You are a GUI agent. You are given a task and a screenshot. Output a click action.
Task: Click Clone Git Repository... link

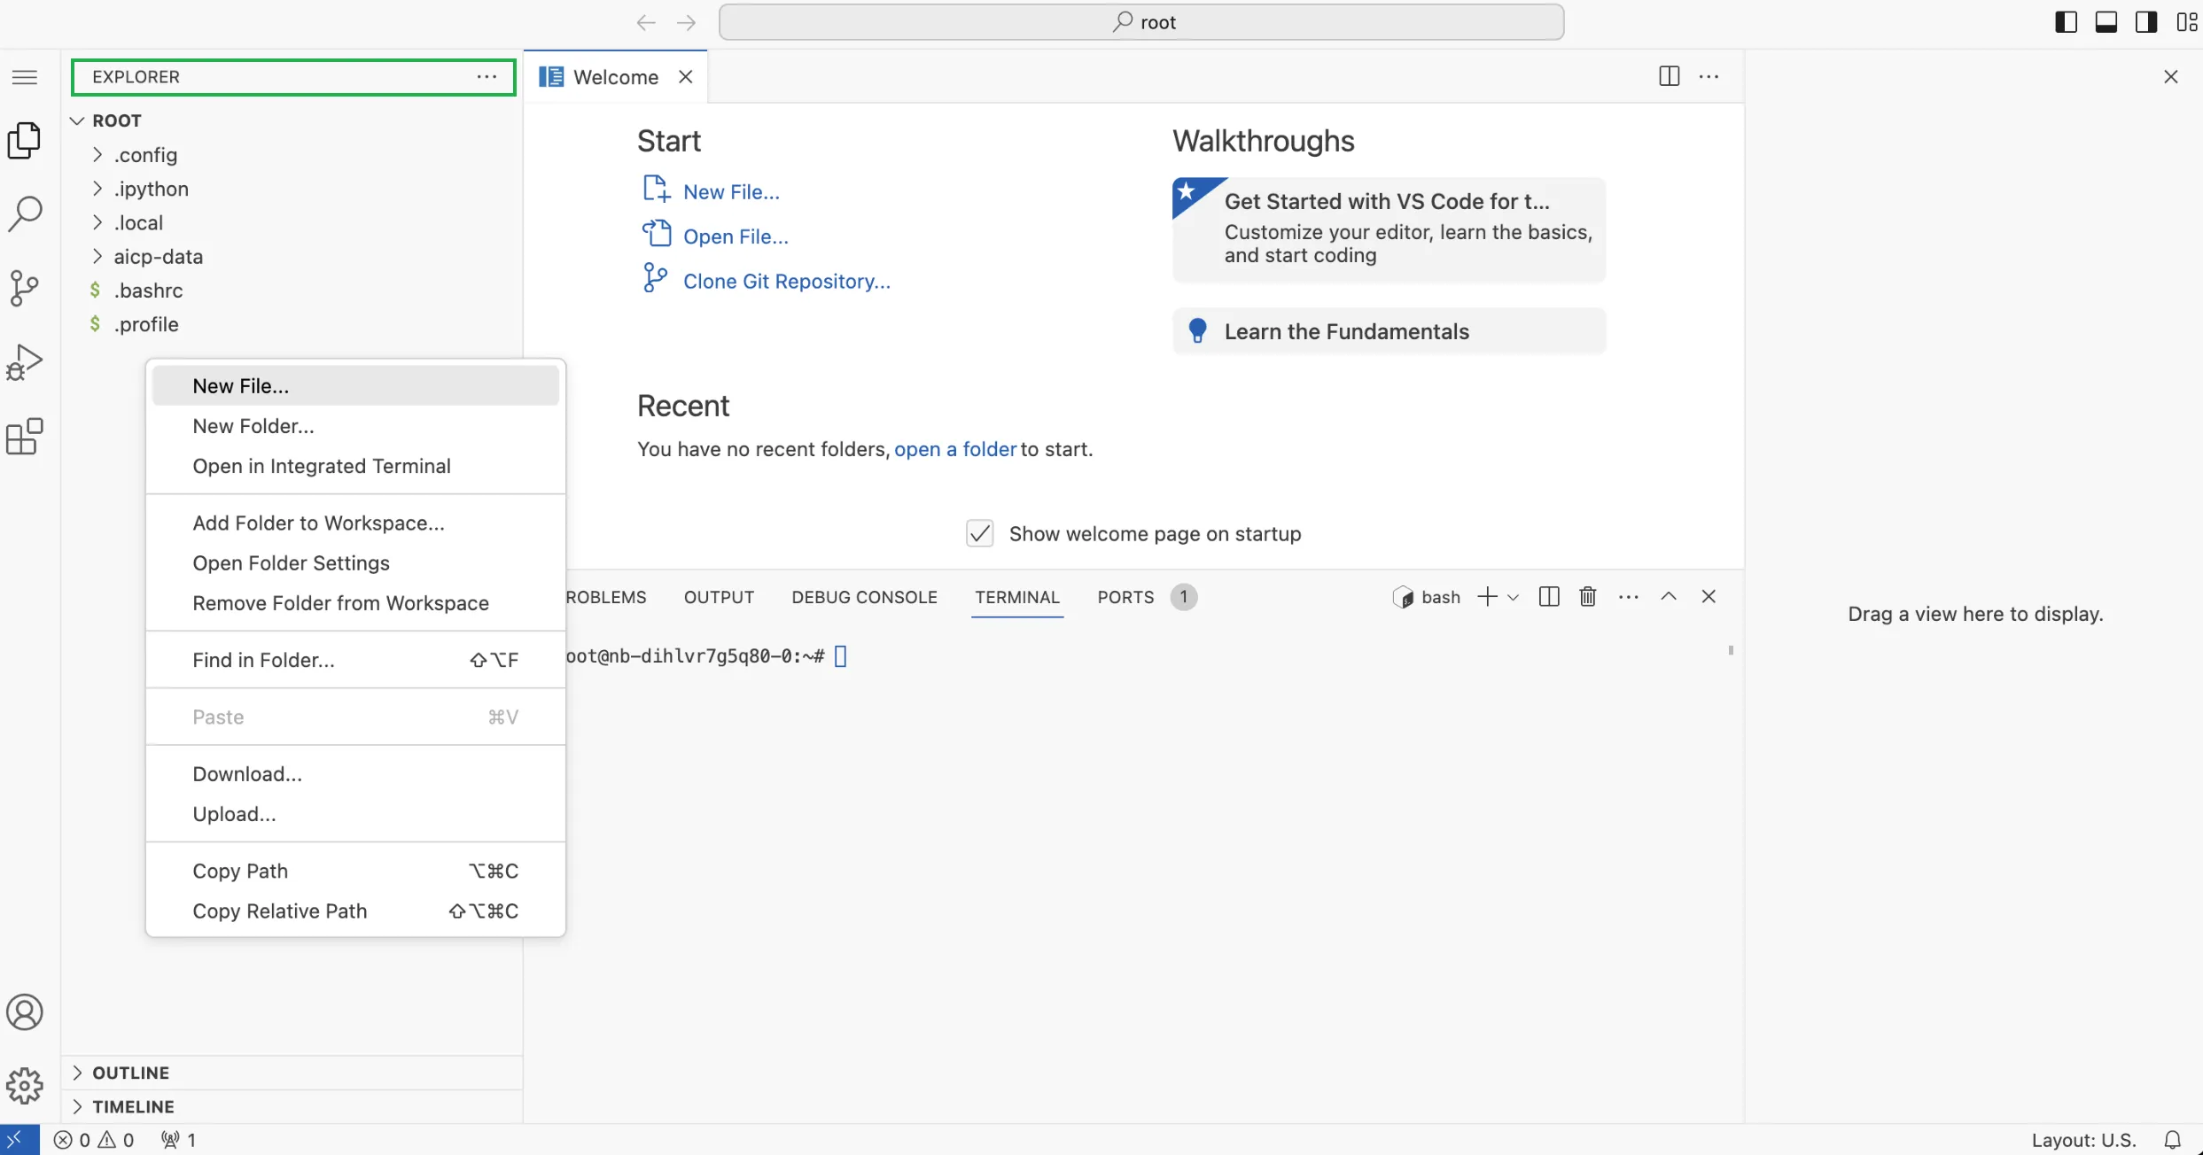pyautogui.click(x=787, y=282)
